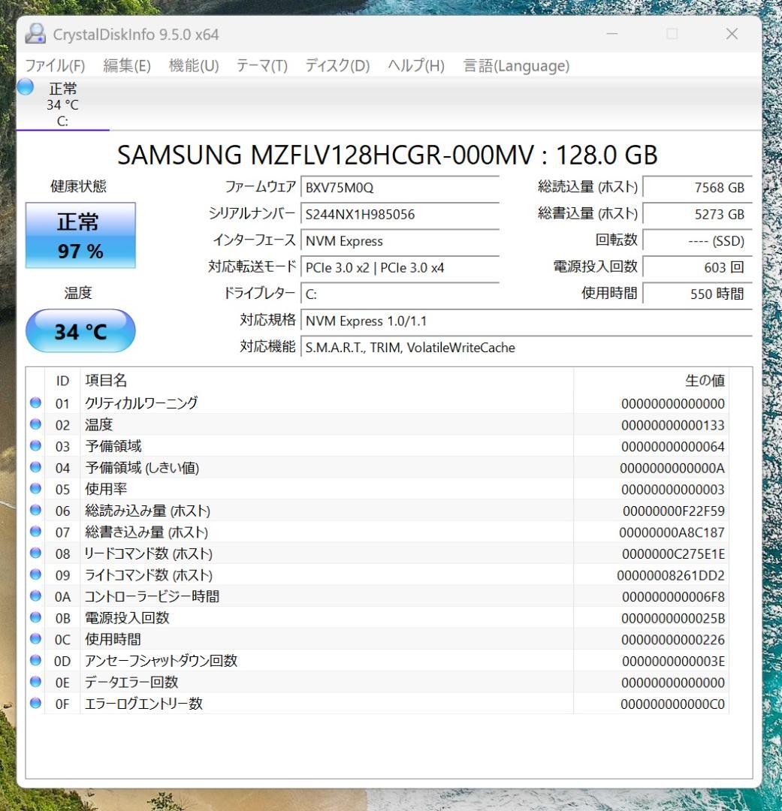This screenshot has height=811, width=782.
Task: Open the 言語(Language) menu
Action: 515,66
